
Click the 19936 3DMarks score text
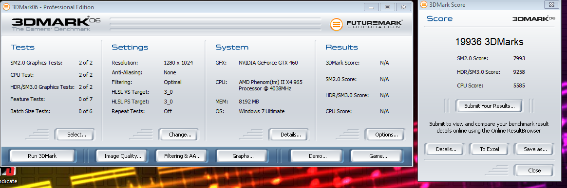point(489,42)
